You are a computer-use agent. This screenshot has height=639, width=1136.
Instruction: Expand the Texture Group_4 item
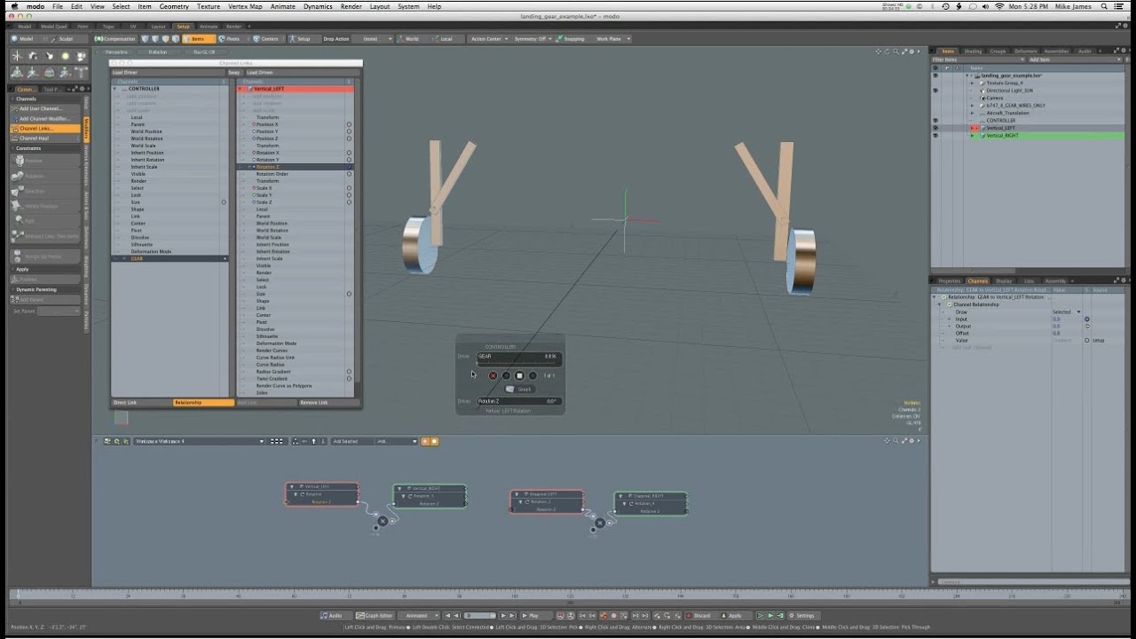pos(972,83)
